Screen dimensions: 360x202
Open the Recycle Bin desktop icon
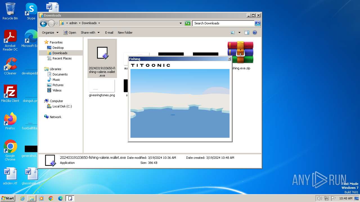pyautogui.click(x=10, y=11)
